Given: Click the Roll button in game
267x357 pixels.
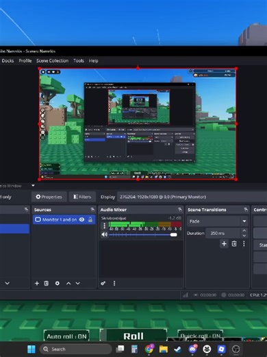Looking at the screenshot, I should pyautogui.click(x=133, y=336).
